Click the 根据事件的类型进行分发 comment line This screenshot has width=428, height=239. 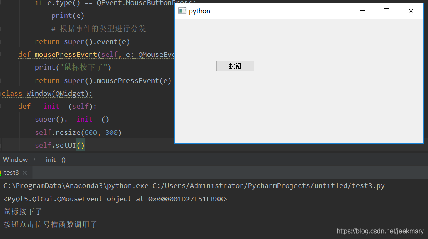tap(99, 28)
